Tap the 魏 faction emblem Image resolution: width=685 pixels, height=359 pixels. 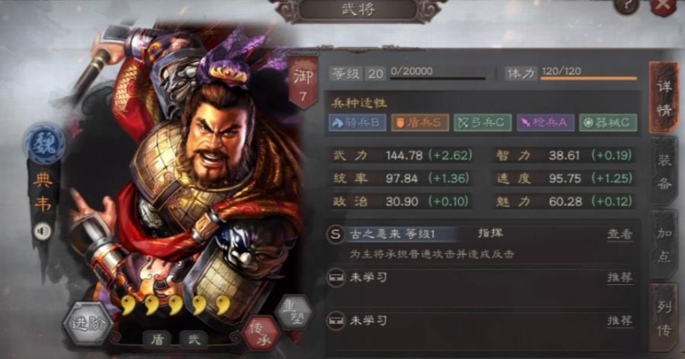point(44,144)
